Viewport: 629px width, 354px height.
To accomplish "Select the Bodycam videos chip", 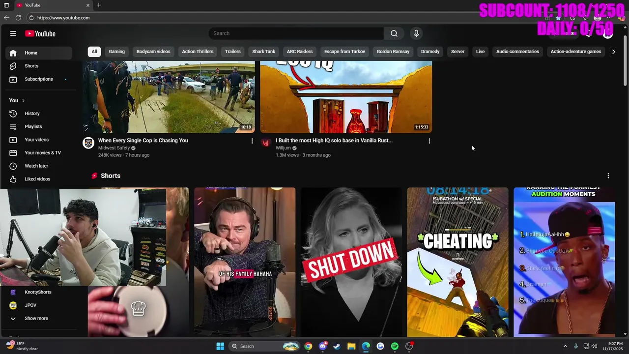I will click(x=153, y=52).
